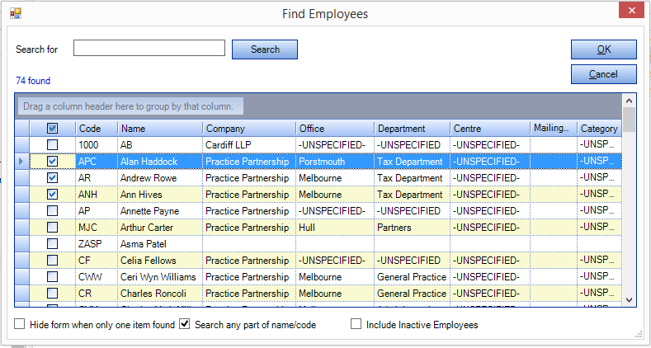Click the scrollbar up arrow

629,101
